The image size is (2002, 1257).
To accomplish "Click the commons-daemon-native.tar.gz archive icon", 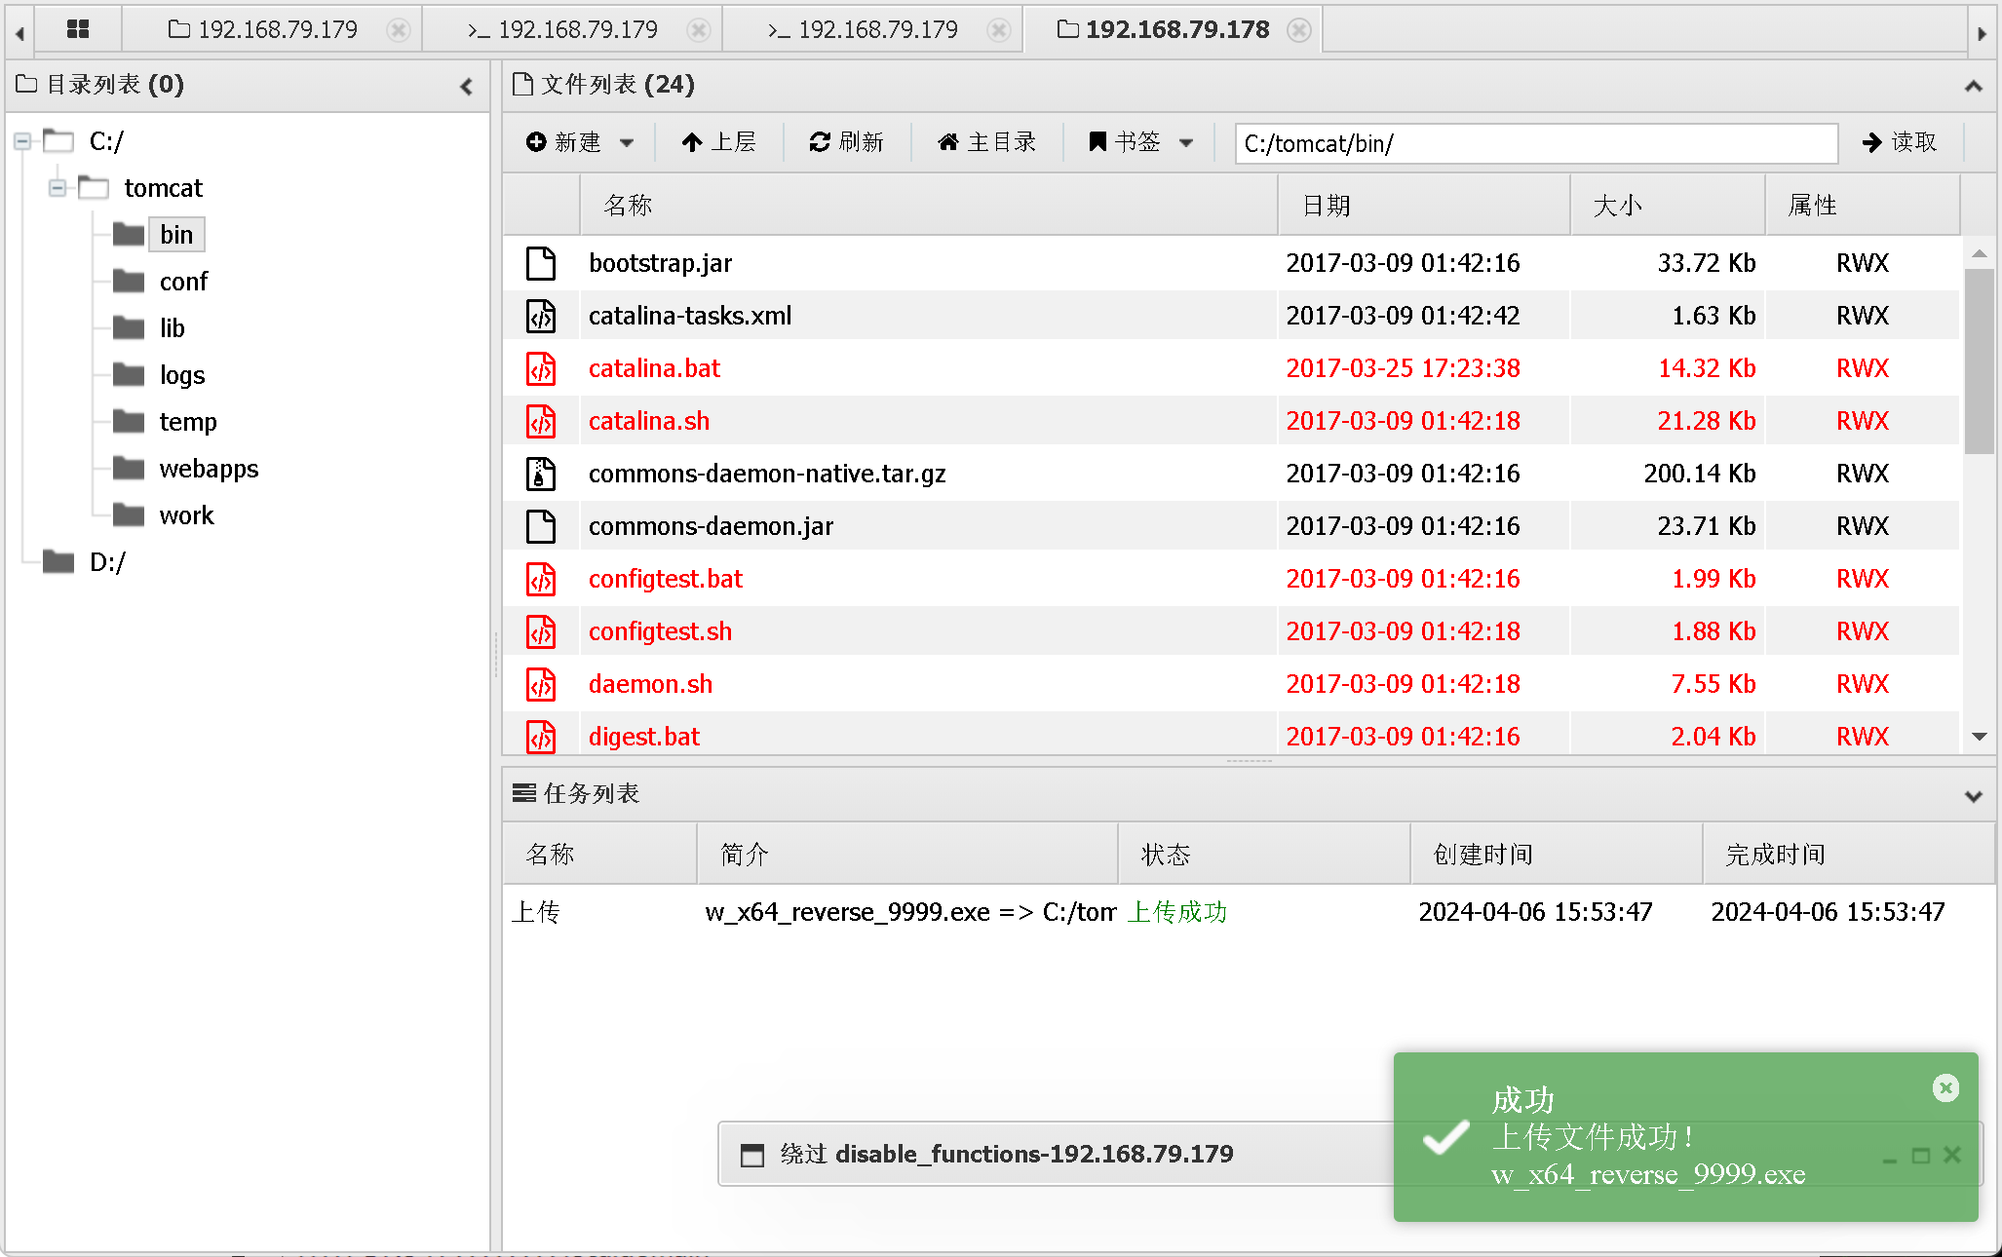I will tap(541, 475).
